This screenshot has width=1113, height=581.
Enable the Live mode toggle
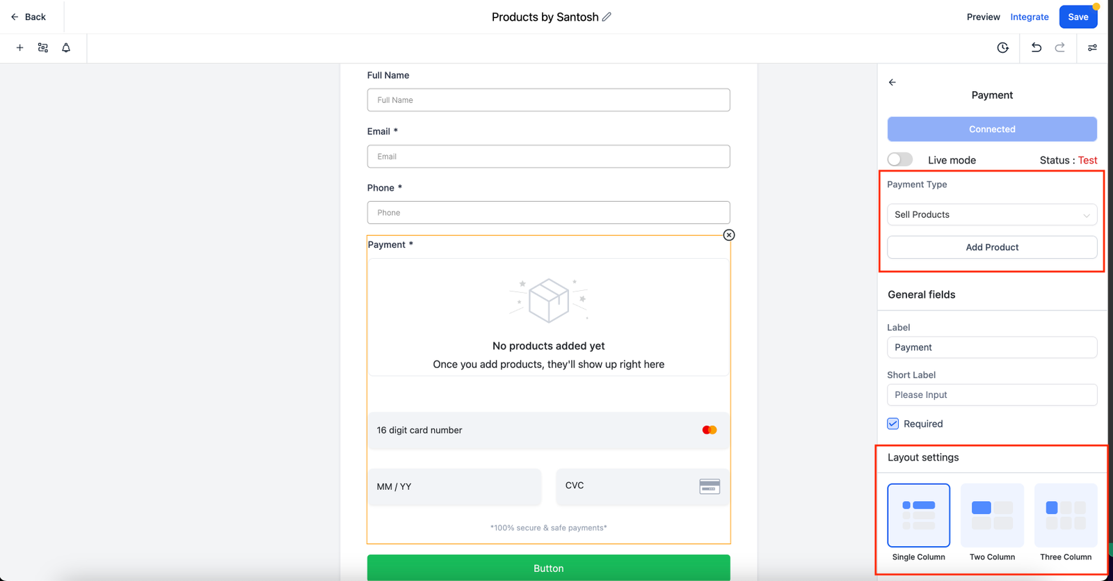(899, 160)
